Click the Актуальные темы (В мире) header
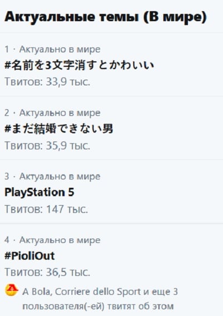The height and width of the screenshot is (316, 223). coord(106,17)
